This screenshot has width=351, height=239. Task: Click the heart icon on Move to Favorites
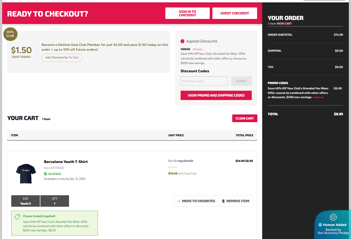pyautogui.click(x=179, y=201)
